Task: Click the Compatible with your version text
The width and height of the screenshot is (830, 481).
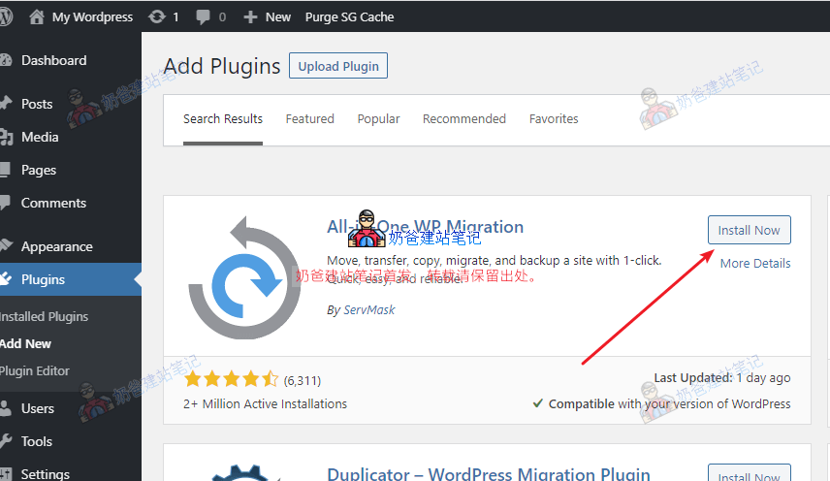Action: [669, 403]
